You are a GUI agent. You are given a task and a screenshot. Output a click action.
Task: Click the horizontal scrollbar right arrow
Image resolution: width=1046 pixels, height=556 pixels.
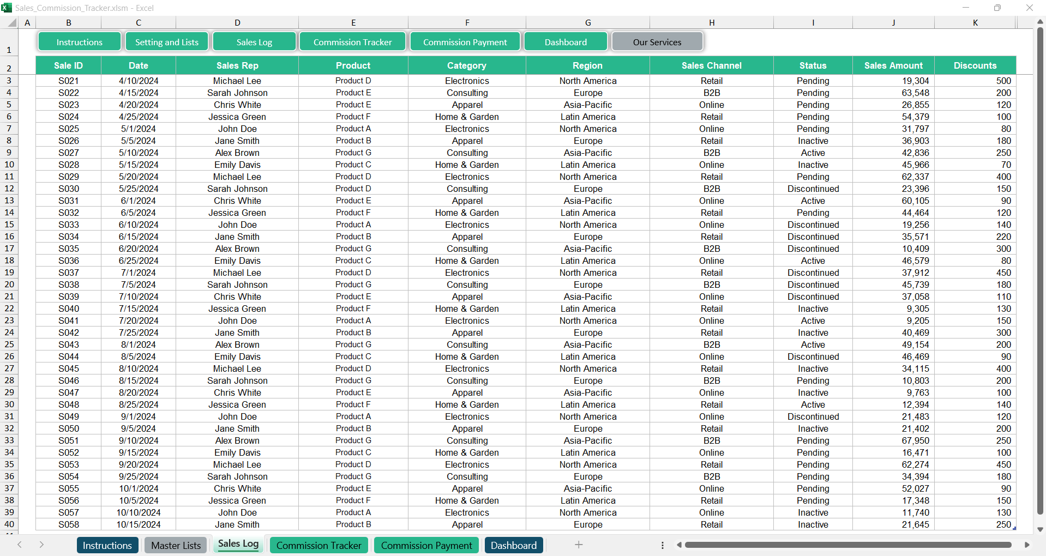click(1027, 545)
